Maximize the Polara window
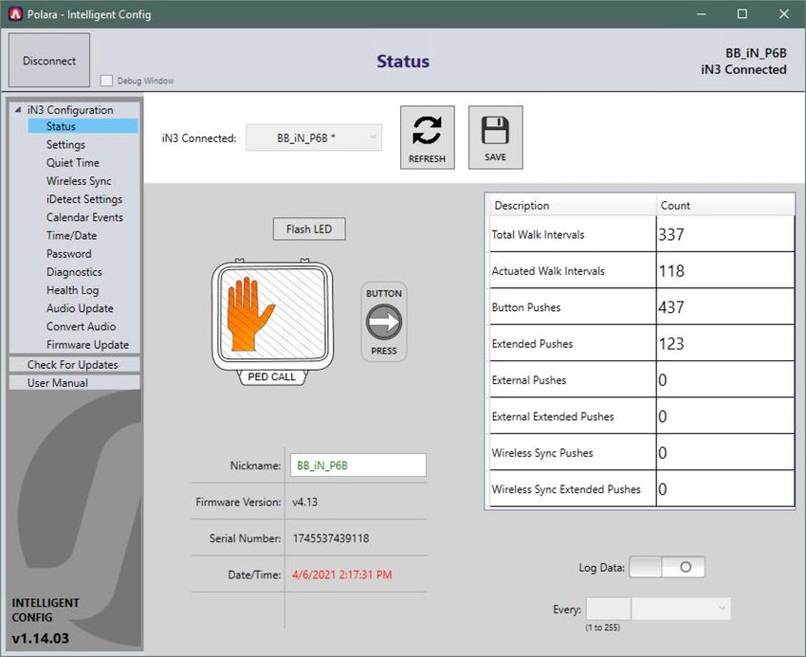Image resolution: width=806 pixels, height=657 pixels. point(742,14)
